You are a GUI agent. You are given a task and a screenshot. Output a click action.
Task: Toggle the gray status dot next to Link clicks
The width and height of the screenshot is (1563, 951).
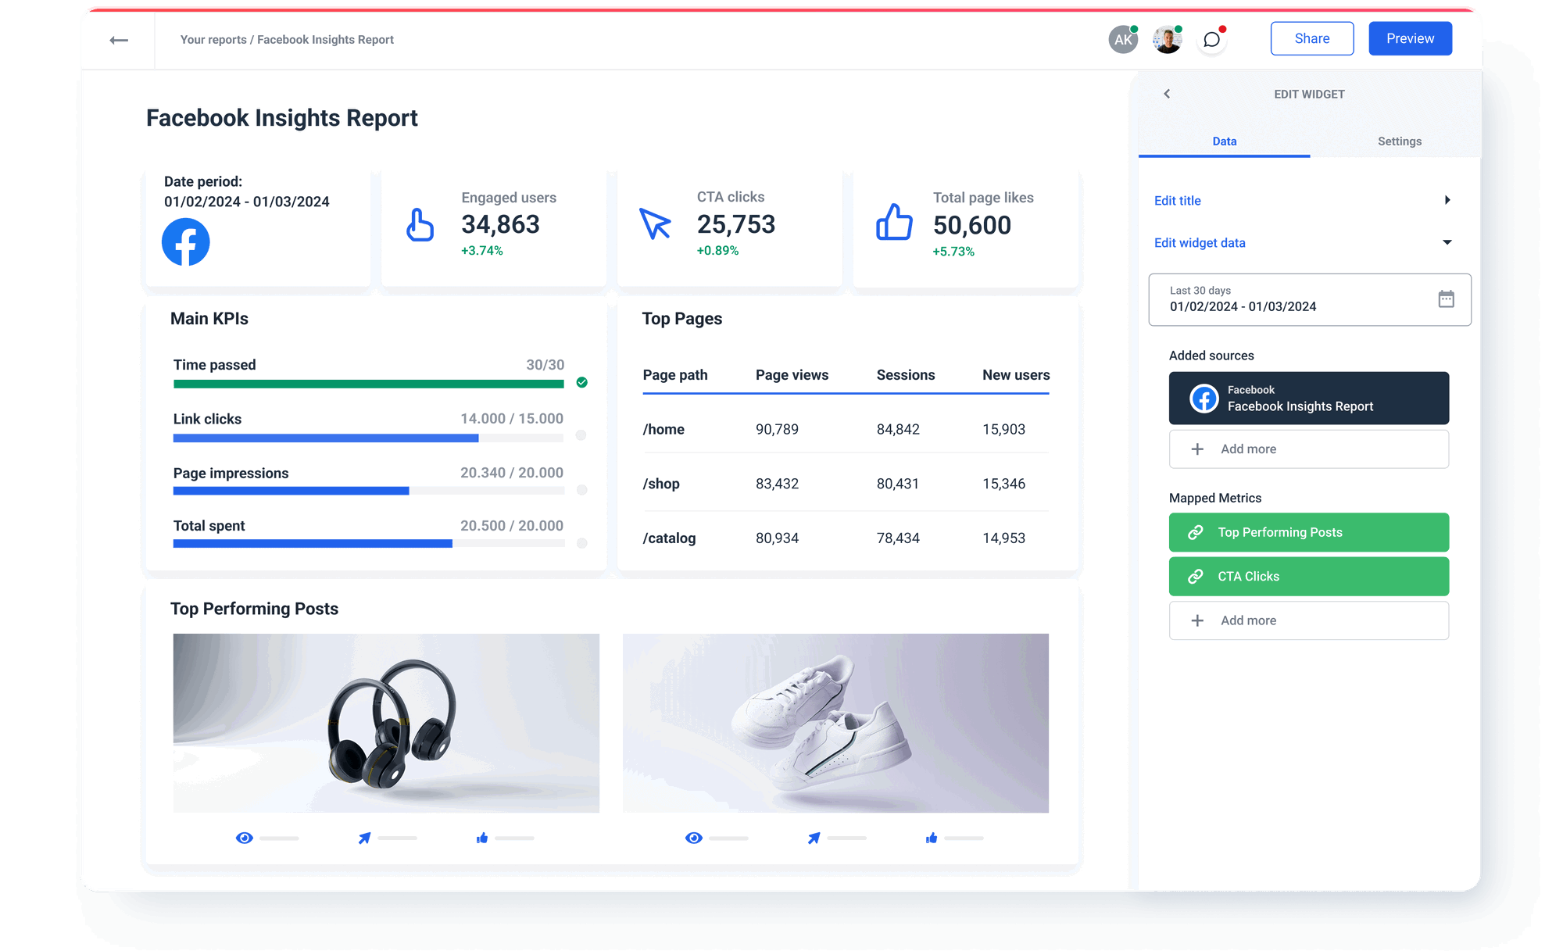point(581,436)
